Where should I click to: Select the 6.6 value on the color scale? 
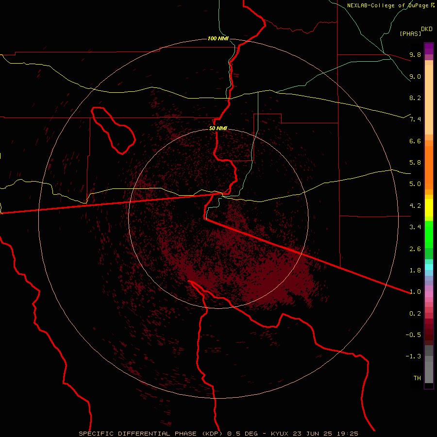(415, 141)
